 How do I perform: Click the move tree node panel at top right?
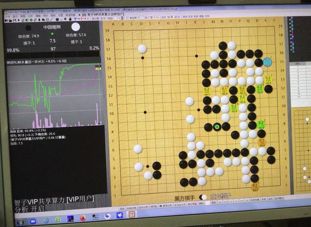point(292,35)
